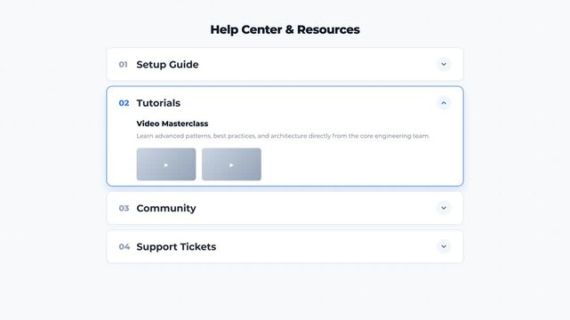Open the first video thumbnail
The height and width of the screenshot is (320, 570).
166,164
